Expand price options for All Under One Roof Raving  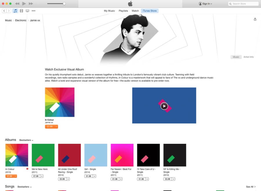tap(68, 179)
